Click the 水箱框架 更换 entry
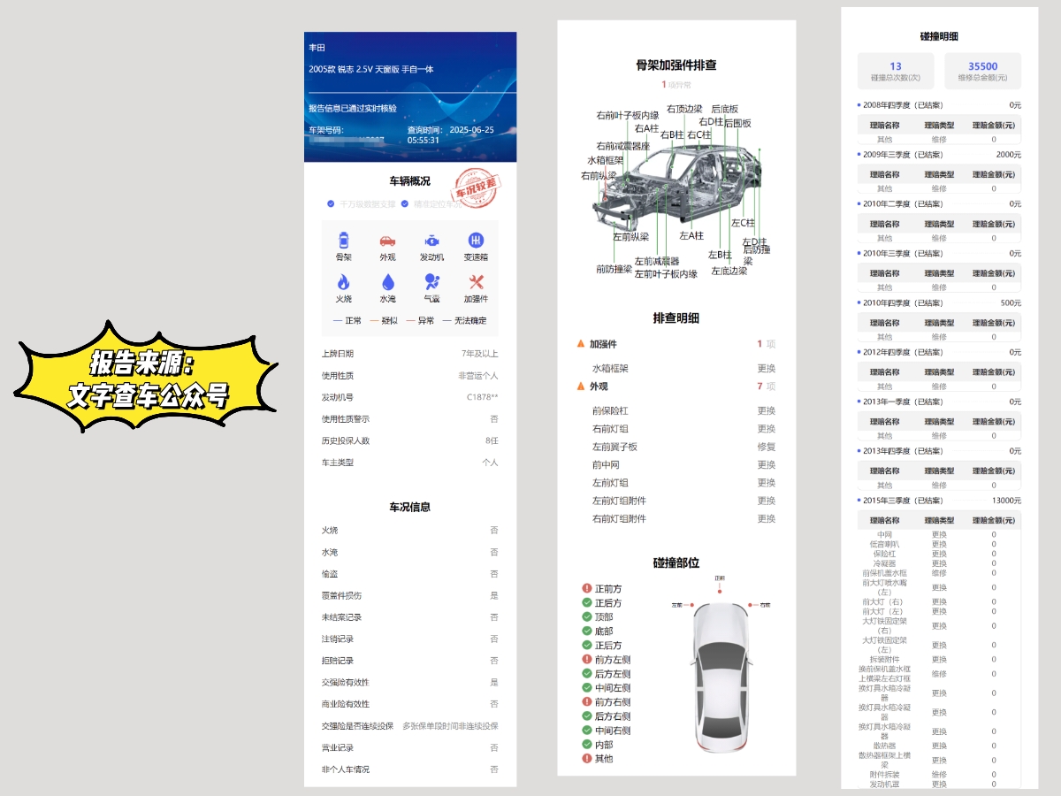Screen dimensions: 1061x796 tap(683, 368)
